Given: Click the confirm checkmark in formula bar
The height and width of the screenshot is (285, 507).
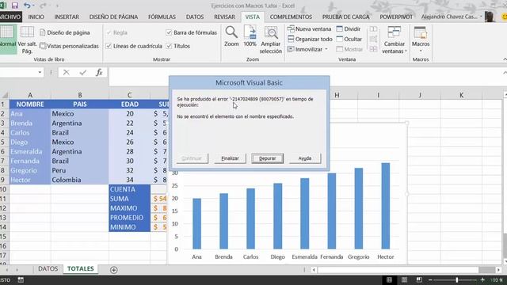Looking at the screenshot, I should click(x=83, y=73).
